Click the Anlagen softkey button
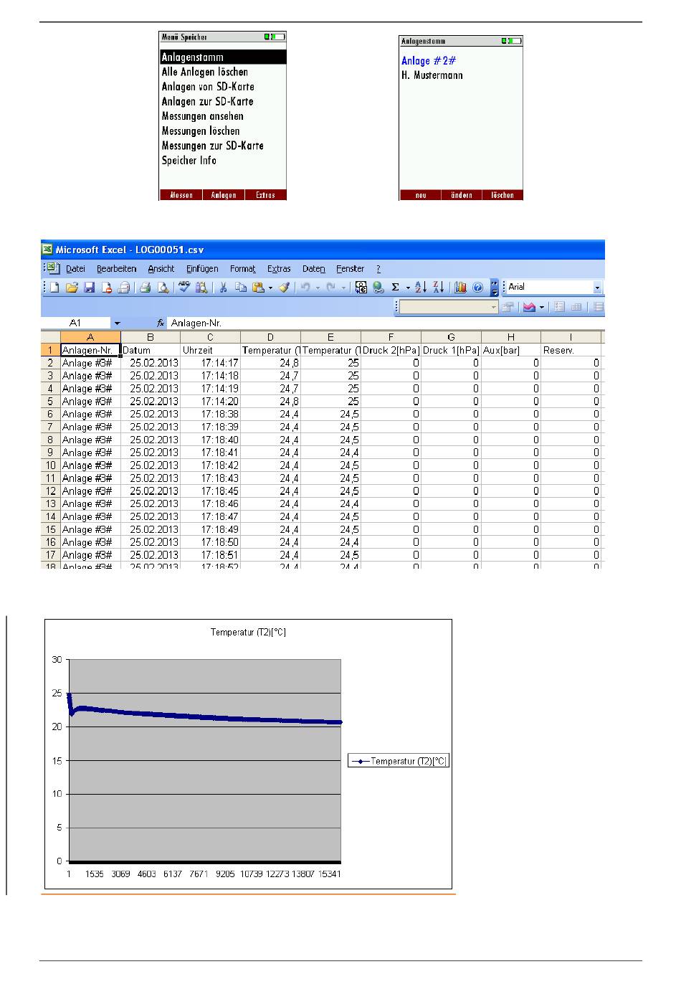 pyautogui.click(x=224, y=195)
